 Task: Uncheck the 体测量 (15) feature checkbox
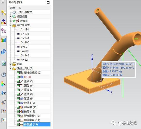tap(18, 125)
